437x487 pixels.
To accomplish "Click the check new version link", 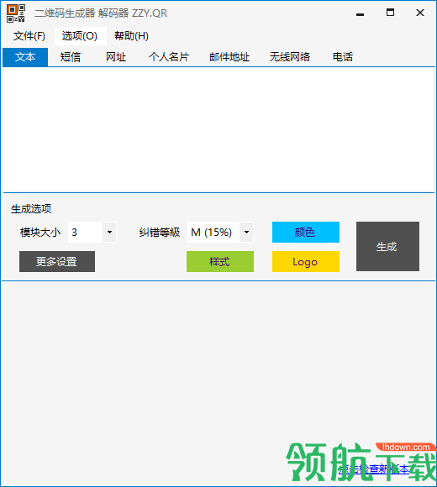I will point(373,469).
